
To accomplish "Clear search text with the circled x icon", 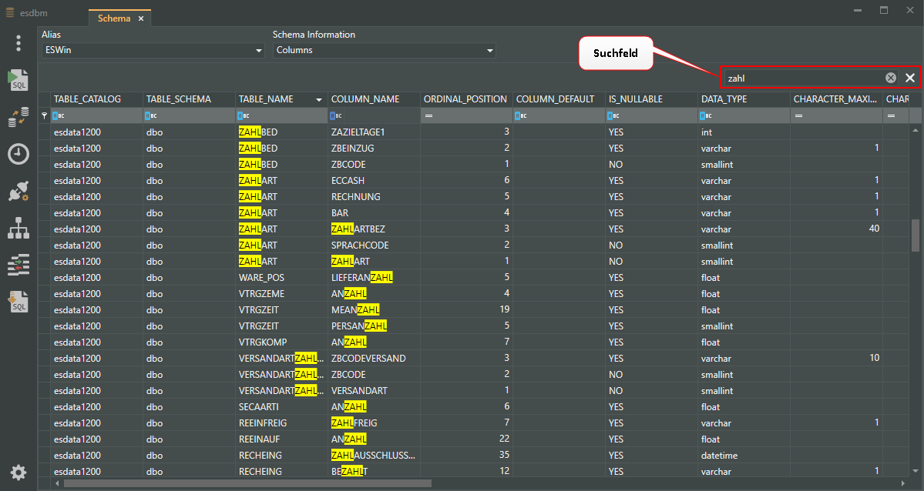I will pyautogui.click(x=890, y=78).
